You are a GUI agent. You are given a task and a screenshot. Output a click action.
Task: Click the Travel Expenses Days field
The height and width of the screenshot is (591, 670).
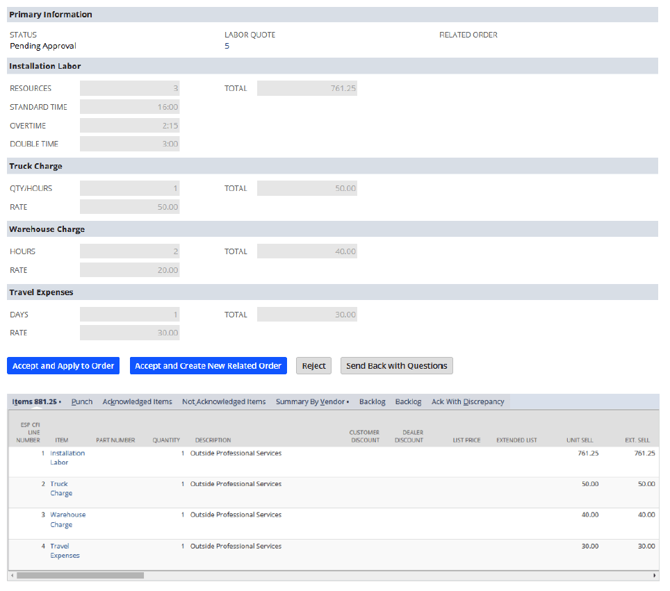129,315
